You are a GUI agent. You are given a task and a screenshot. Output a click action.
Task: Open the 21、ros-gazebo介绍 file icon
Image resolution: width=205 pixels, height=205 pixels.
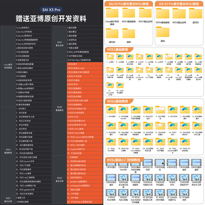111,86
